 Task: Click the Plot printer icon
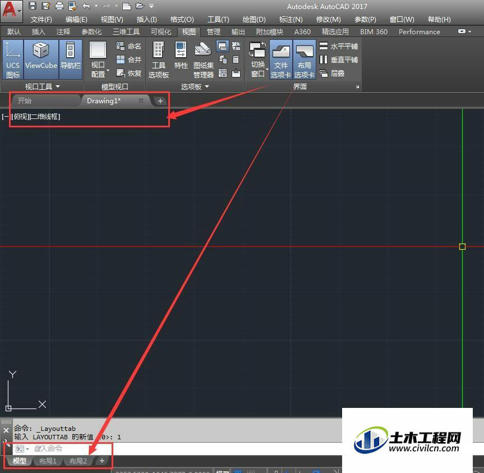tap(59, 6)
